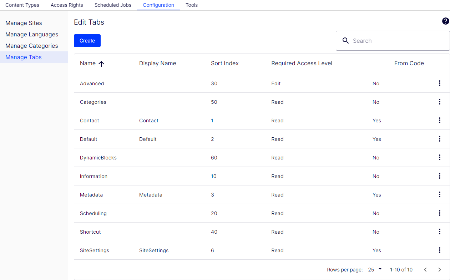Switch to Access Rights tab

pyautogui.click(x=67, y=5)
